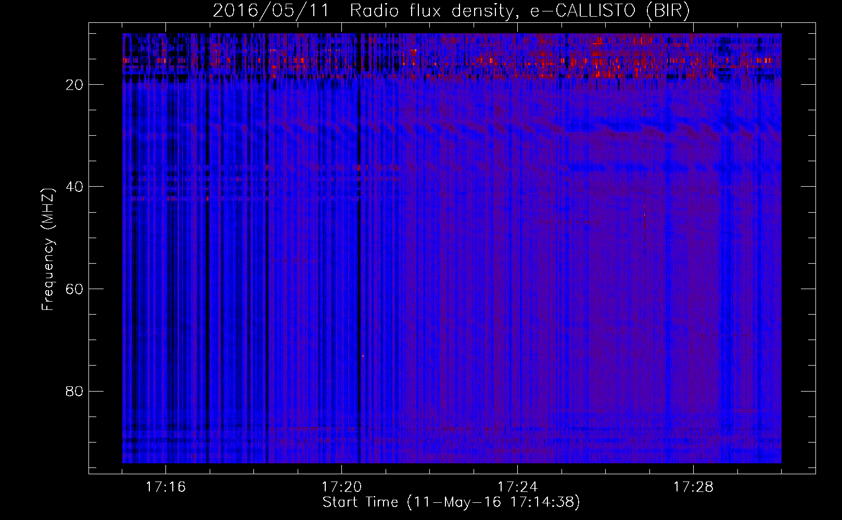This screenshot has width=842, height=520.
Task: Click the 17:20 time axis label
Action: click(x=342, y=487)
